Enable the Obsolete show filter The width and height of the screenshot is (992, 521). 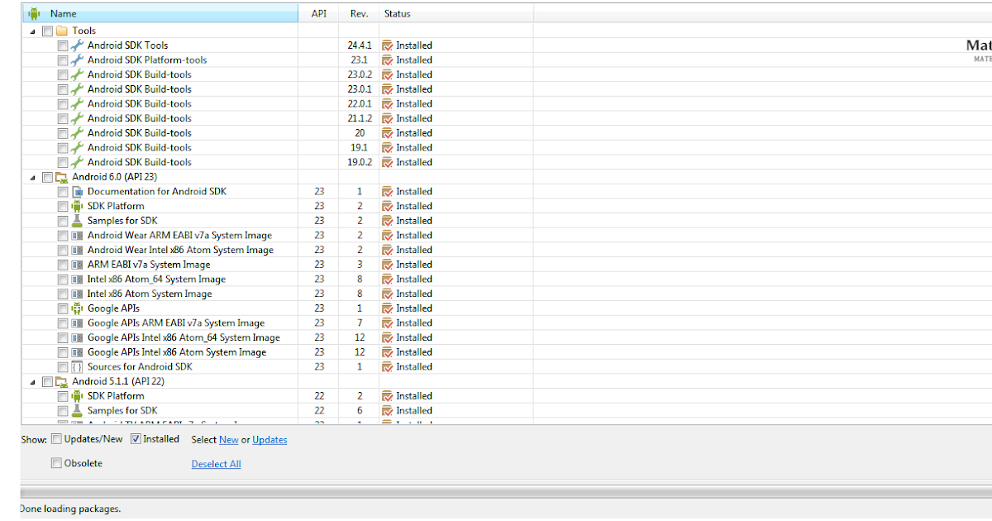pos(56,463)
